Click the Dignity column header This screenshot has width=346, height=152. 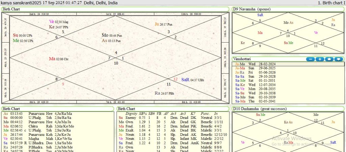(131, 114)
